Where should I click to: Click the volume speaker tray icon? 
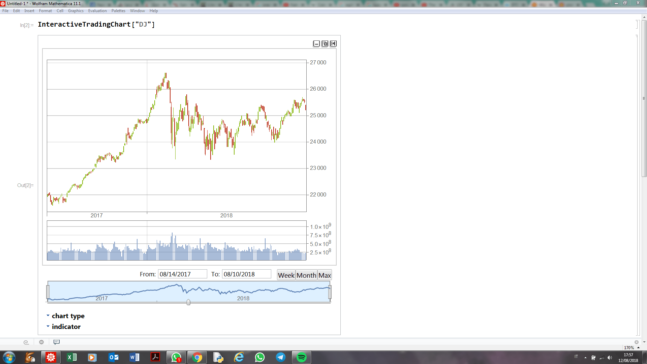[610, 358]
